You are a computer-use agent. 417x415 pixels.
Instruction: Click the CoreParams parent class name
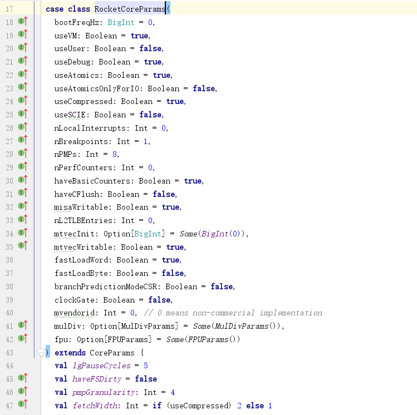pos(112,353)
